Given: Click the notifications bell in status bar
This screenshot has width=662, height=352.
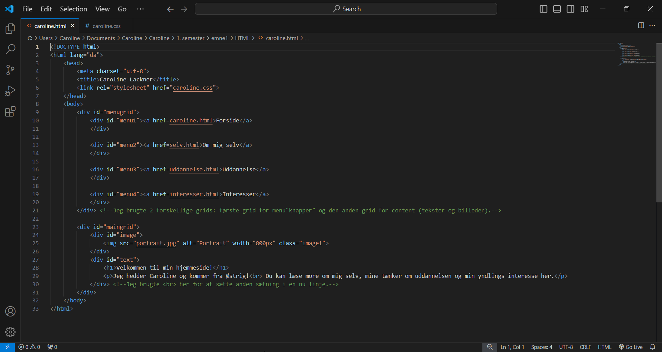Looking at the screenshot, I should click(652, 347).
